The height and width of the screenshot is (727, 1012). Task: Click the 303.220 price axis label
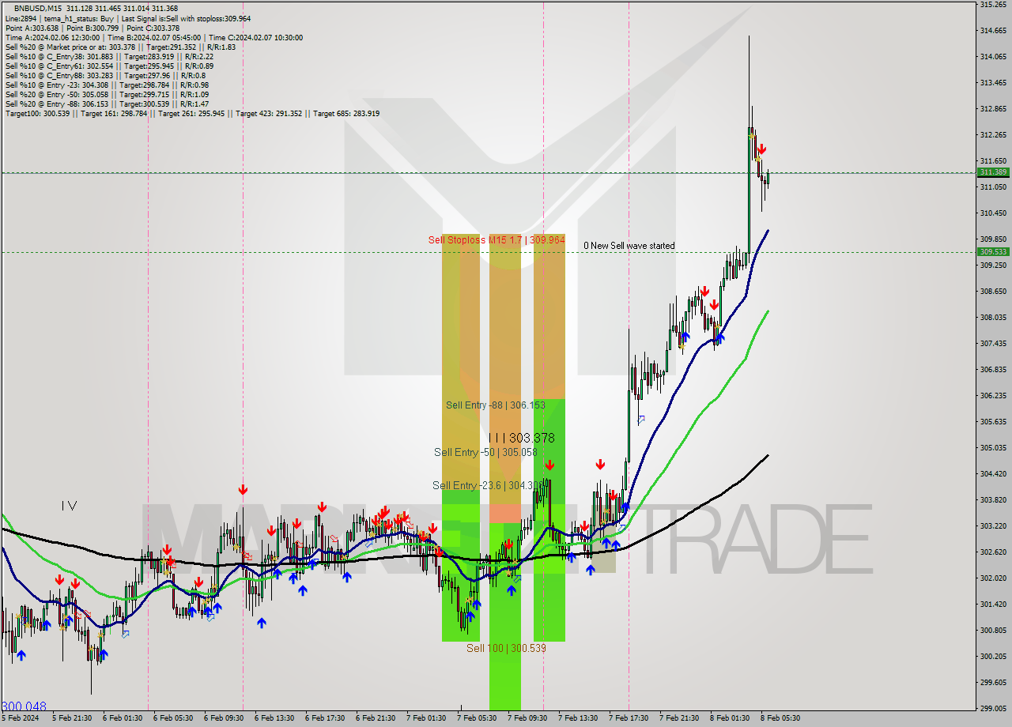click(993, 526)
